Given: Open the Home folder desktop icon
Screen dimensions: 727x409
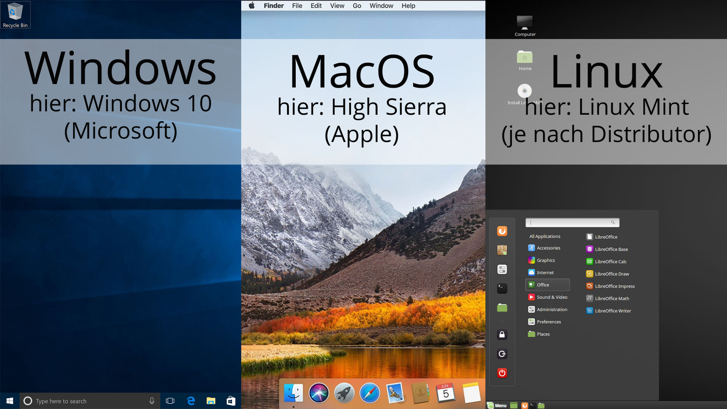Looking at the screenshot, I should [525, 60].
